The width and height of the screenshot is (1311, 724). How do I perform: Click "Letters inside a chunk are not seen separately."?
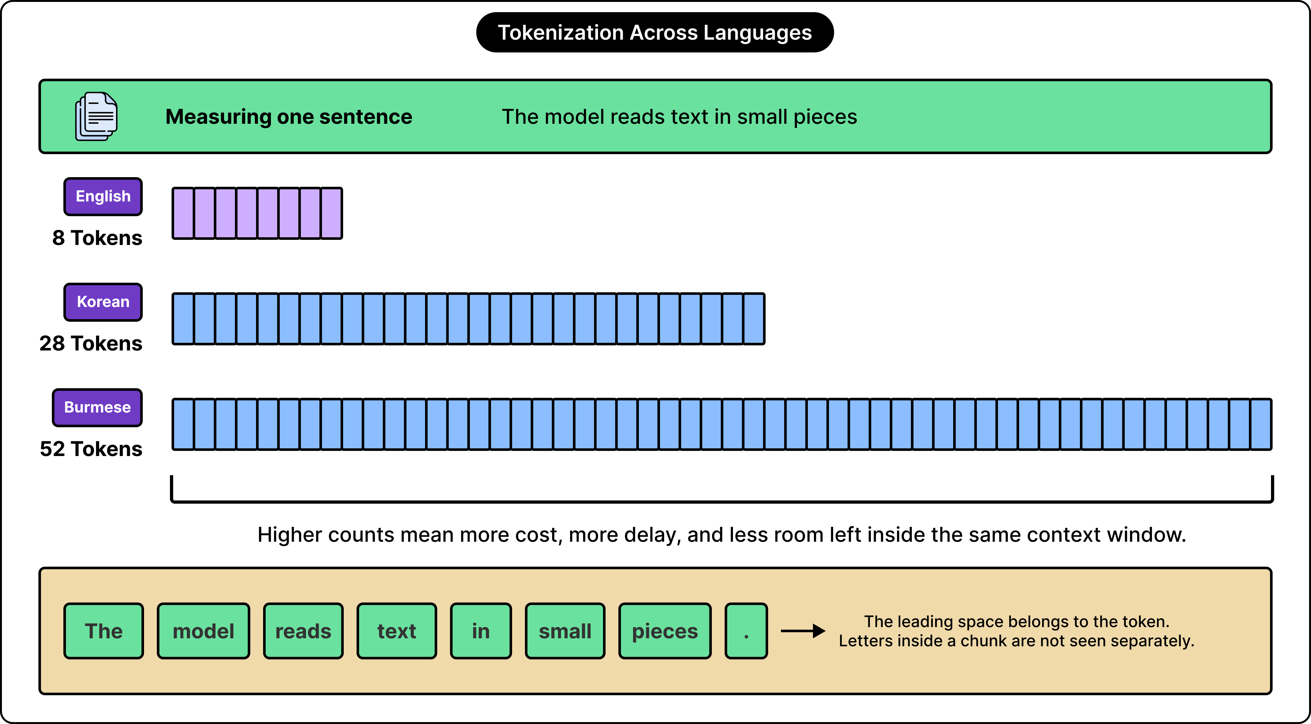pyautogui.click(x=1017, y=641)
